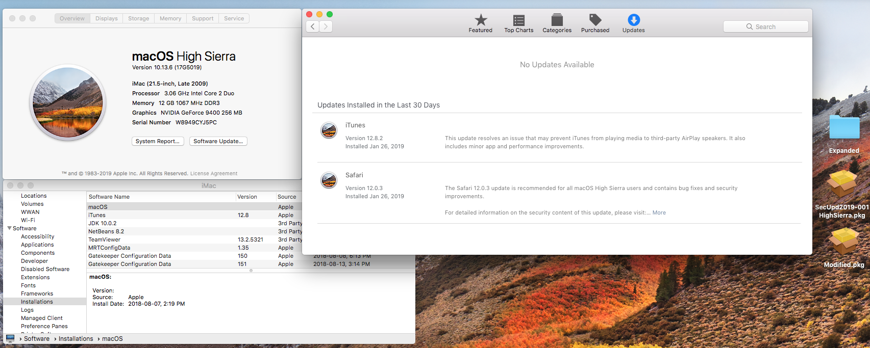Sort by Source column header
This screenshot has height=348, width=870.
tap(289, 197)
